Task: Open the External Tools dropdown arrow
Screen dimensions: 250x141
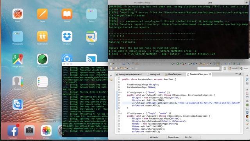Action: [186, 64]
